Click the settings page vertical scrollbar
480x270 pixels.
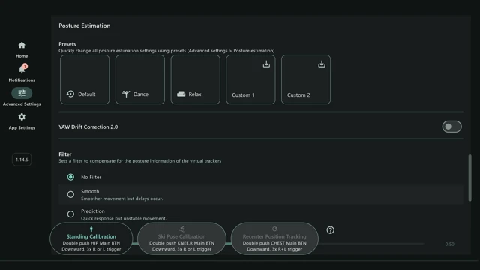(x=470, y=178)
